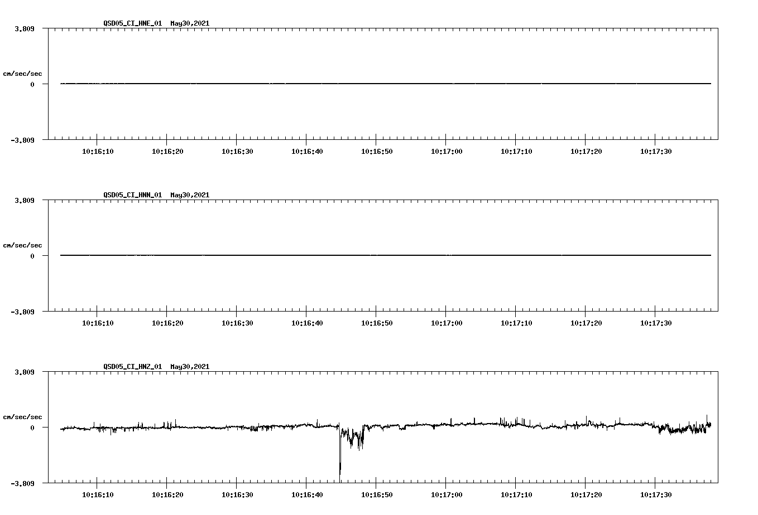
Task: Click the 10:17:10 time label under HNN plot
Action: coord(516,323)
